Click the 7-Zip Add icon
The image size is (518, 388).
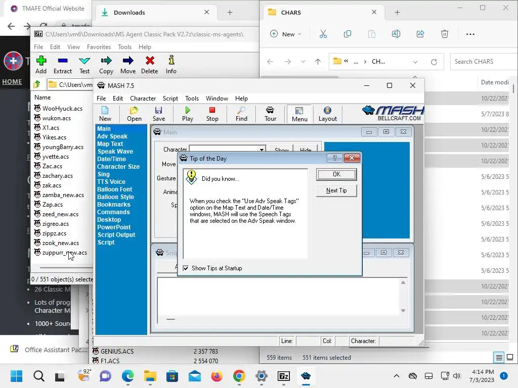tap(41, 65)
